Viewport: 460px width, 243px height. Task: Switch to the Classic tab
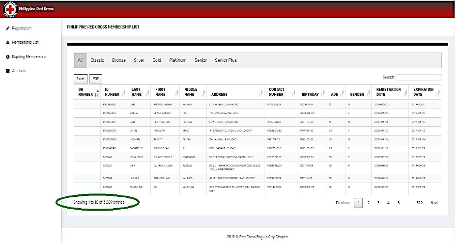(x=97, y=60)
